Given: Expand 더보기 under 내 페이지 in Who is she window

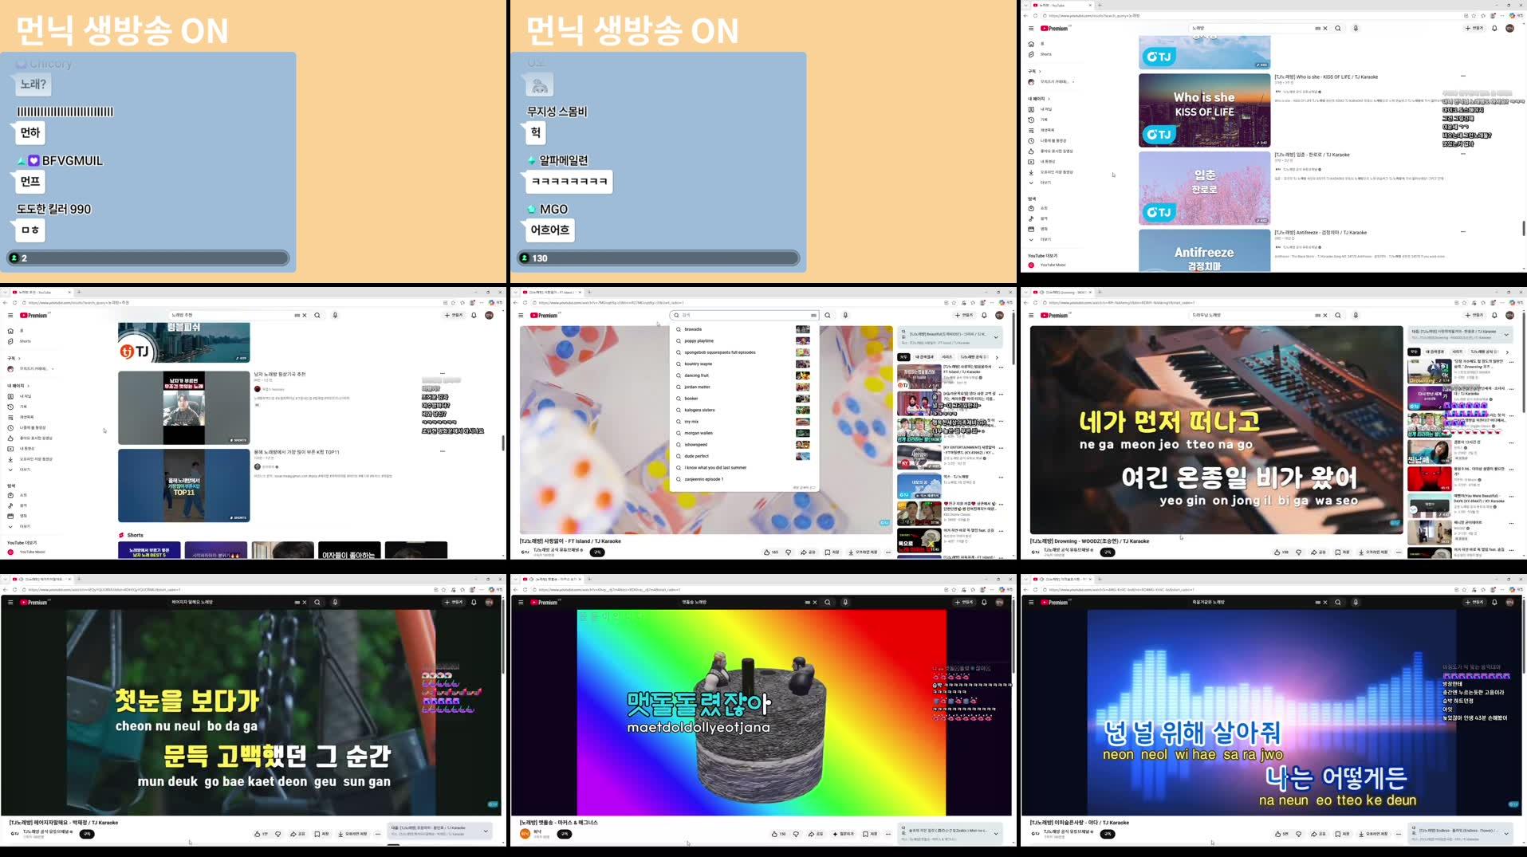Looking at the screenshot, I should (1041, 183).
